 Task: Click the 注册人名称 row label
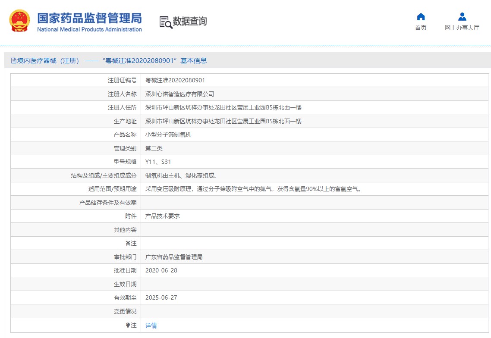122,94
